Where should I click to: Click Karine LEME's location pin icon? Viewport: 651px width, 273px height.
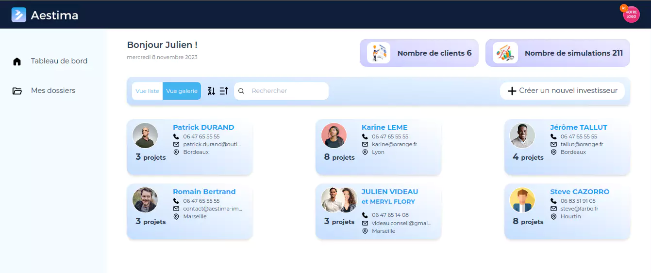click(365, 152)
